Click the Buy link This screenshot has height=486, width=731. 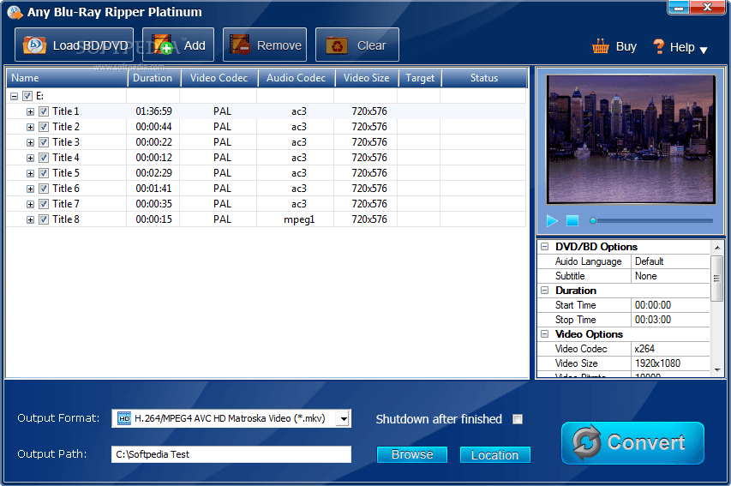pyautogui.click(x=626, y=46)
